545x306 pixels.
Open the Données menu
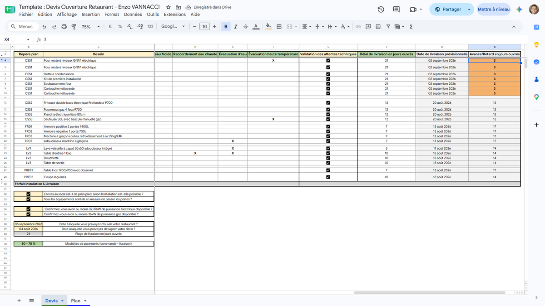pyautogui.click(x=133, y=15)
